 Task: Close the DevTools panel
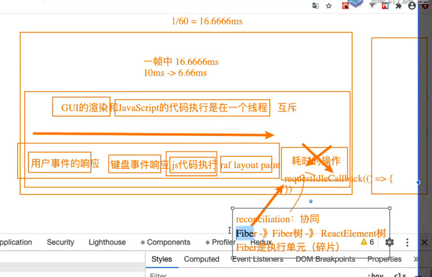tap(424, 242)
